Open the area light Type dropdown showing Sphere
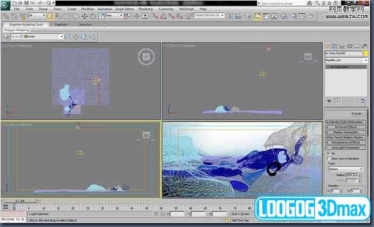 (345, 169)
